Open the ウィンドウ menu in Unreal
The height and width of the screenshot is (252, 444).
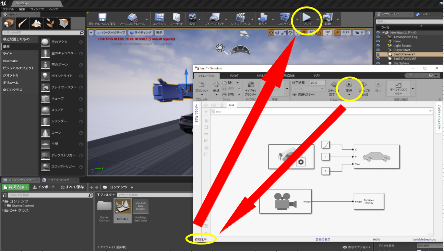point(37,9)
